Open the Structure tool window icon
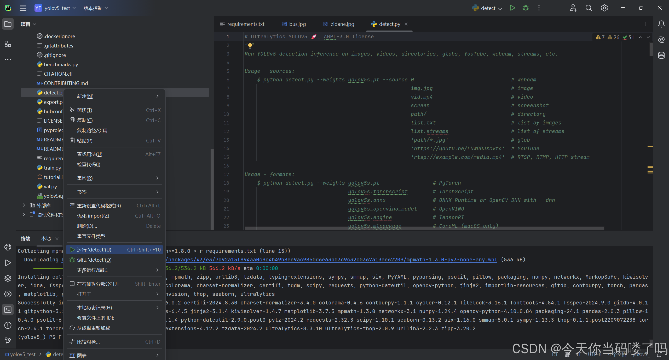Image resolution: width=669 pixels, height=360 pixels. [x=8, y=44]
